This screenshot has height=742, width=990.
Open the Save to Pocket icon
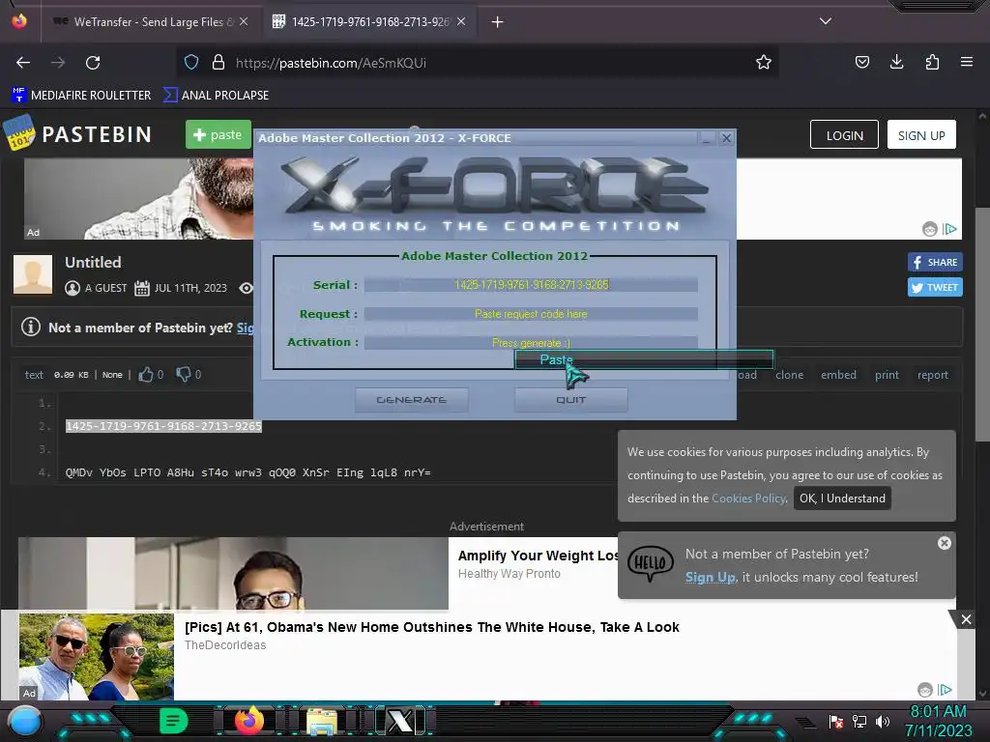click(x=861, y=62)
